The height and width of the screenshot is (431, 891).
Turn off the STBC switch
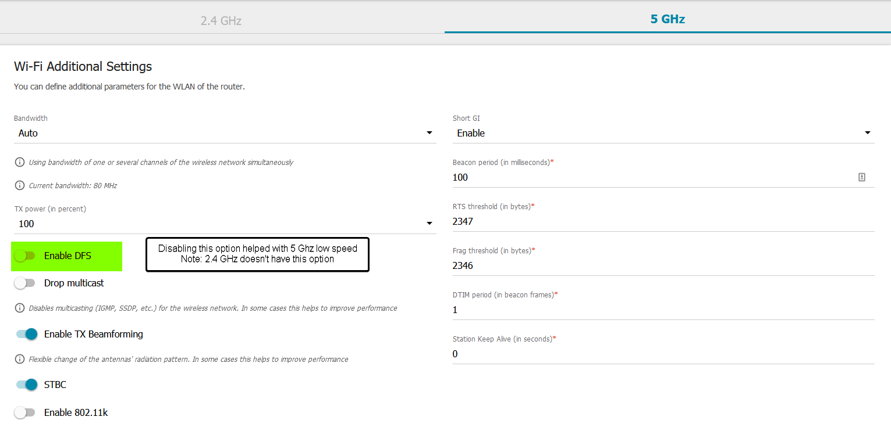[x=27, y=385]
